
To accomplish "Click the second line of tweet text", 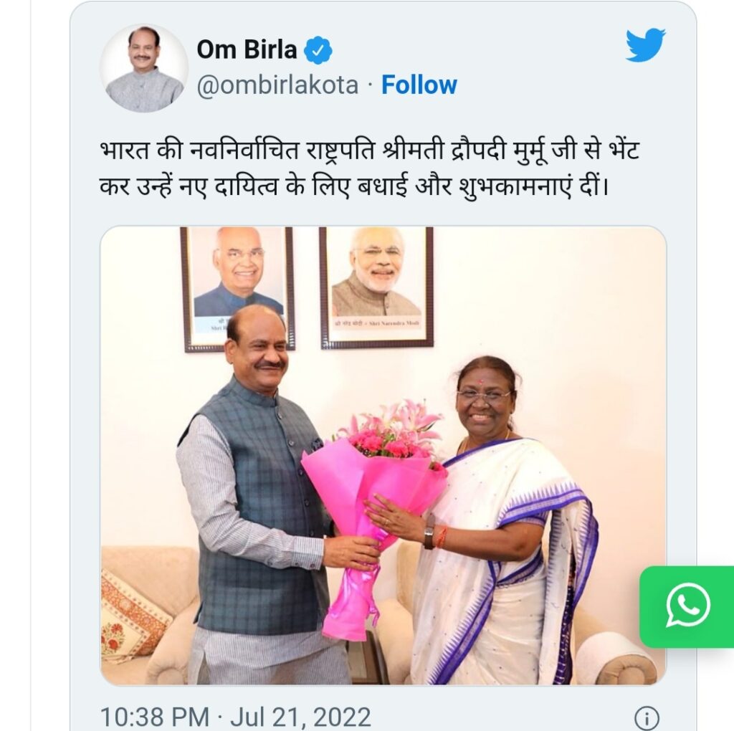I will [x=354, y=187].
